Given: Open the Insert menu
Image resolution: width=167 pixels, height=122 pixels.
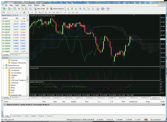Looking at the screenshot, I should [17, 5].
